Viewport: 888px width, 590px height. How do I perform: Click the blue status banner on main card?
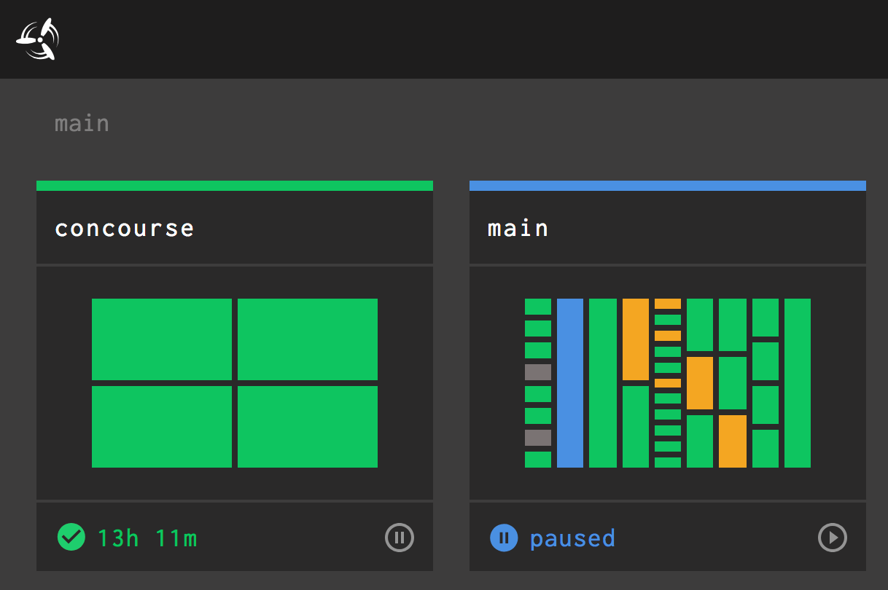pos(667,186)
